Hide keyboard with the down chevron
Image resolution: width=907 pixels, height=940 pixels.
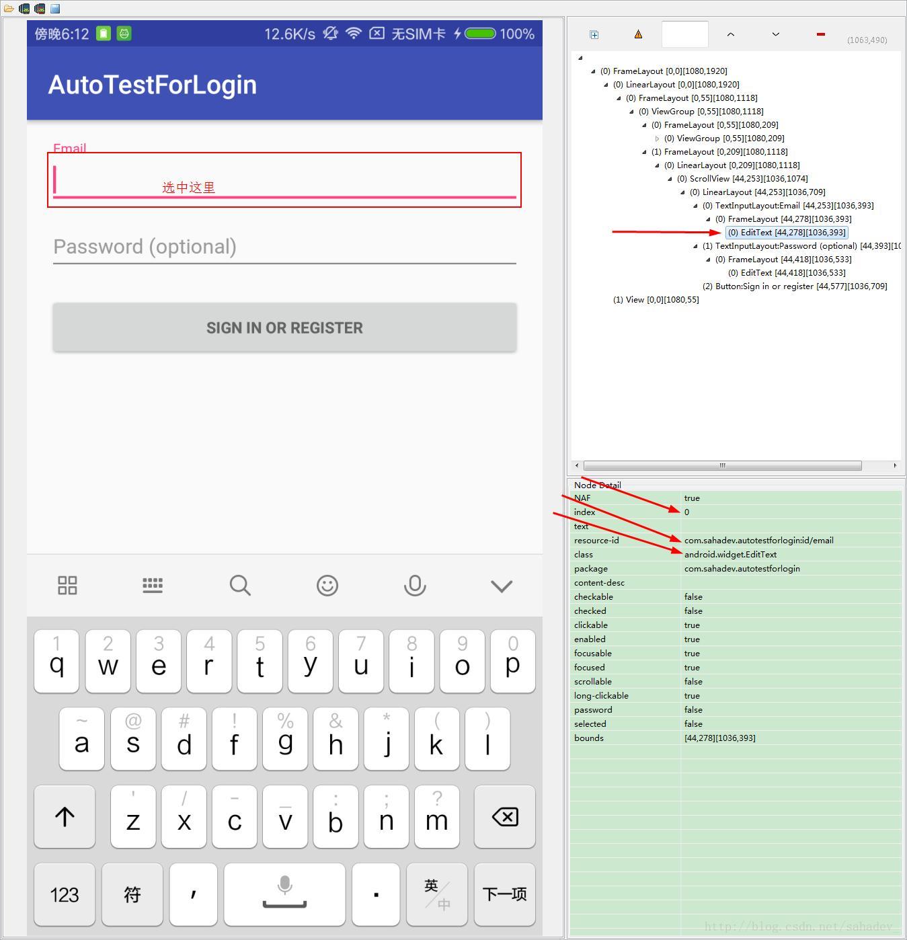pos(502,586)
